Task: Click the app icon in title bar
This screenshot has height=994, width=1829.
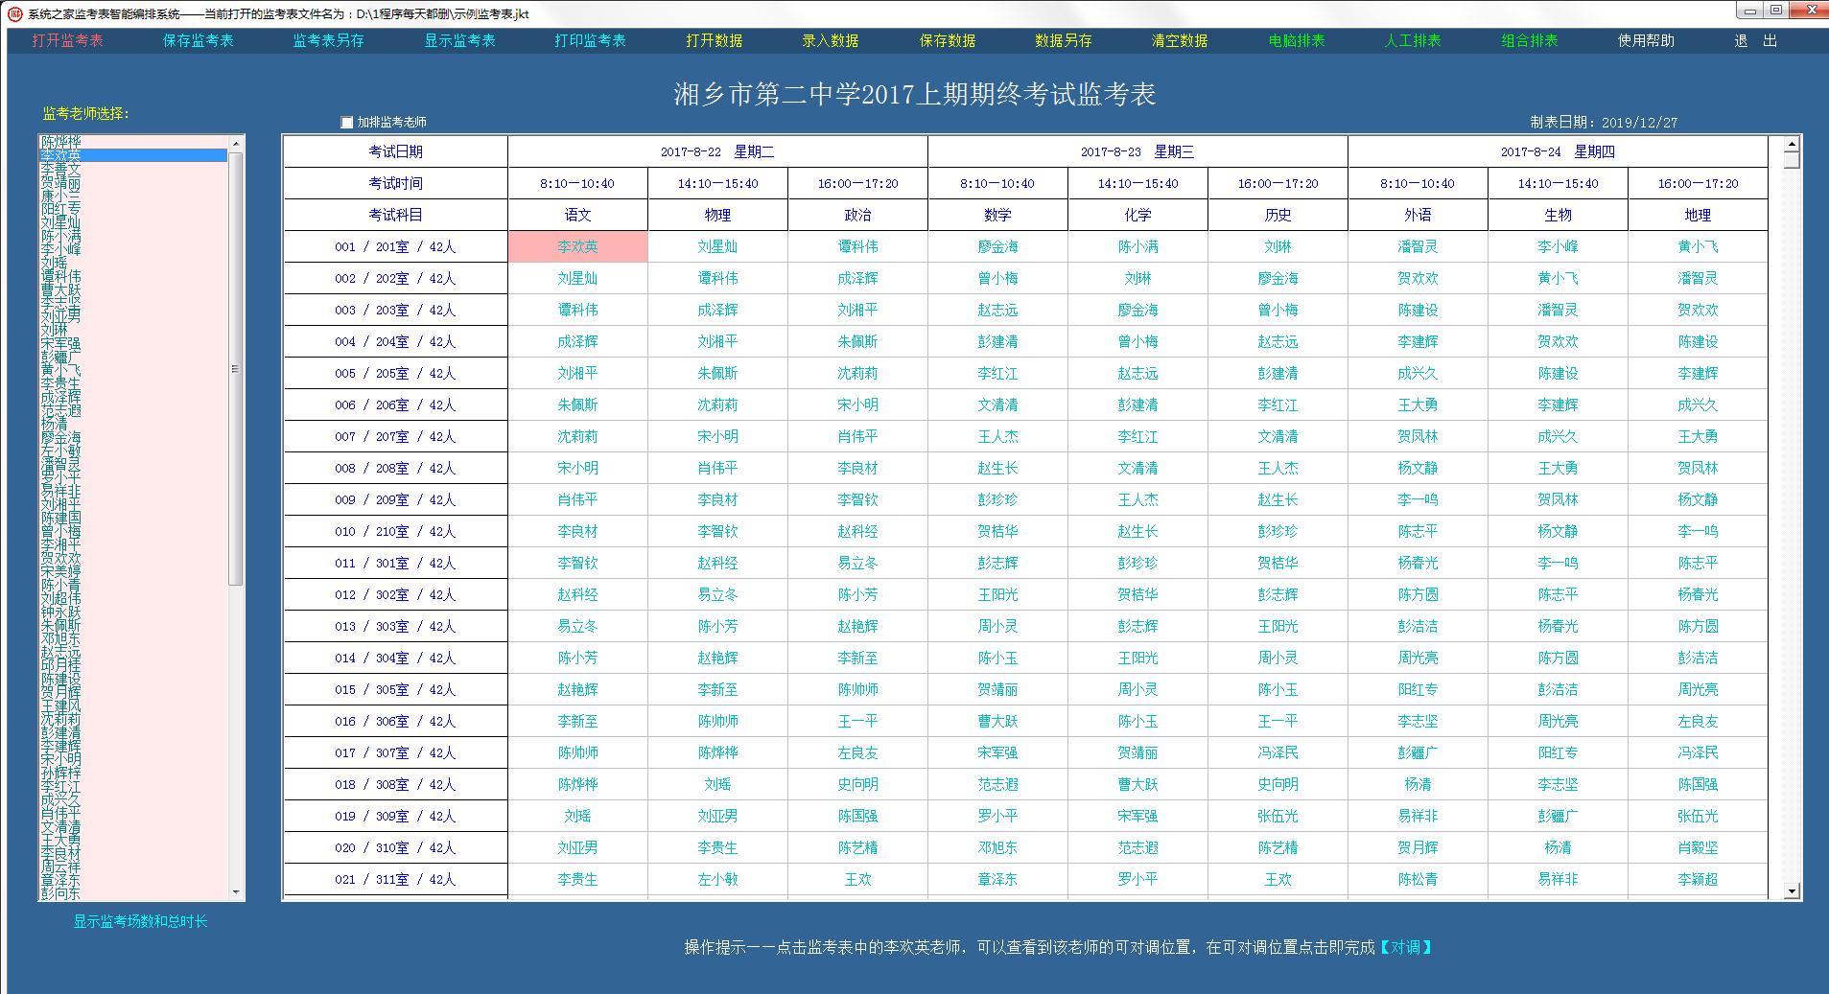Action: pyautogui.click(x=14, y=13)
